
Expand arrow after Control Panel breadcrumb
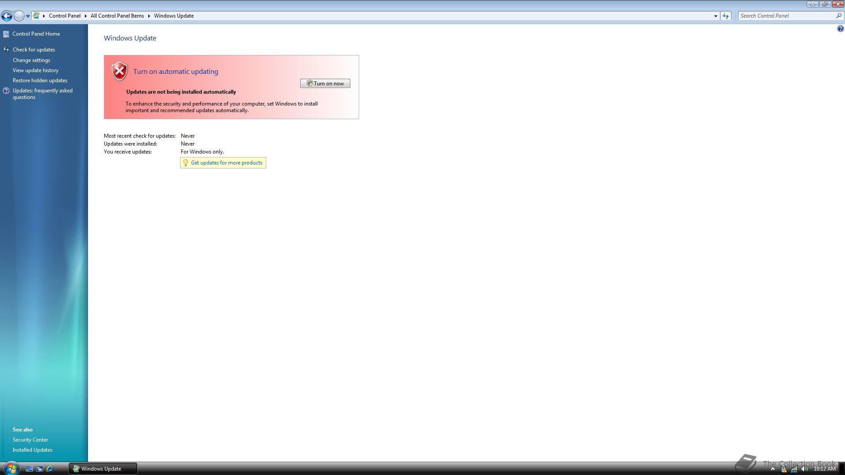tap(85, 16)
